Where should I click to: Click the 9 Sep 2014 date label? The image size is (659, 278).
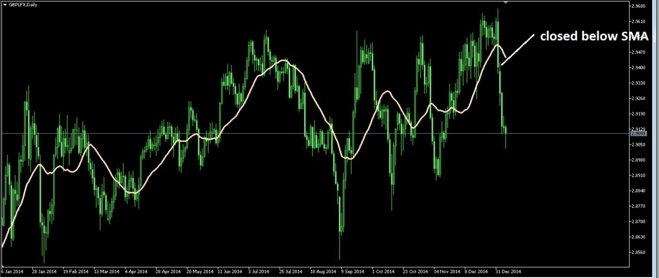tap(353, 271)
